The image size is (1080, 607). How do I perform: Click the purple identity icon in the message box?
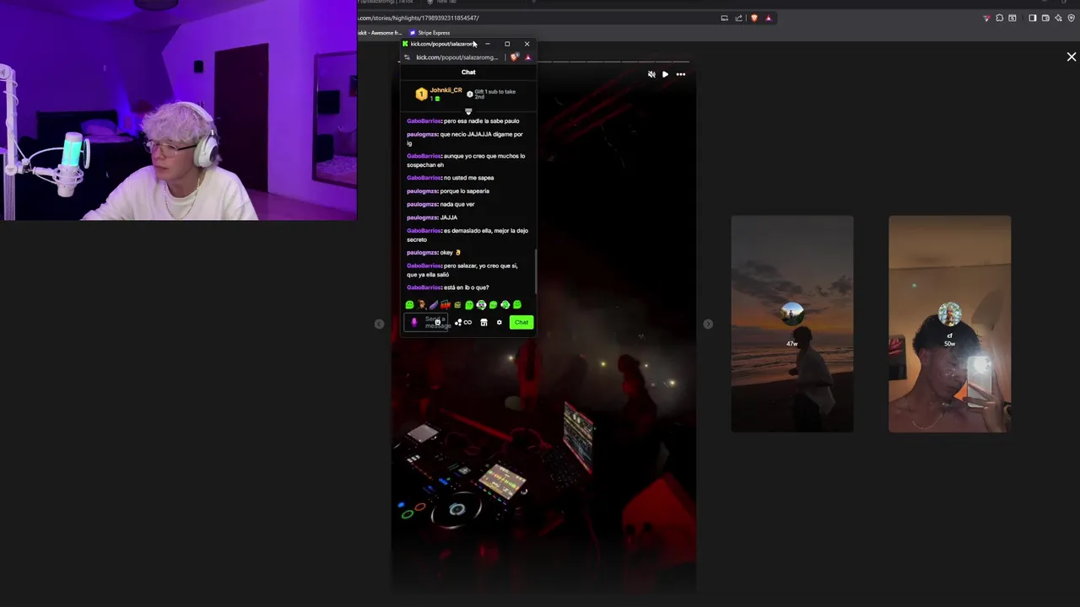point(414,322)
